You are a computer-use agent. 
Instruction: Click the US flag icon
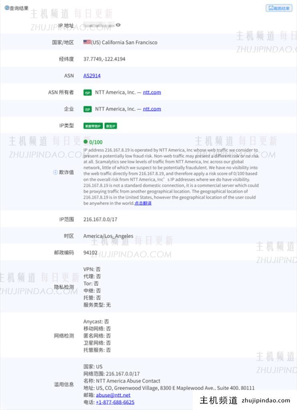coord(87,42)
